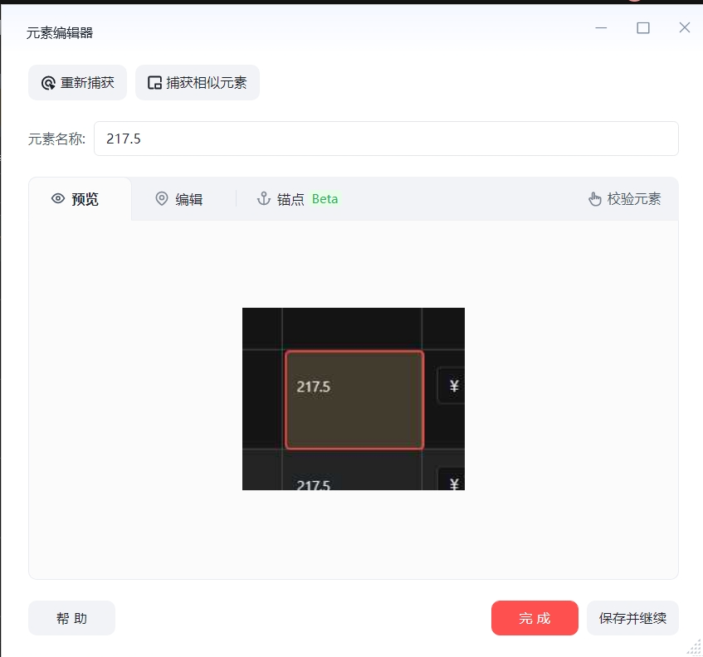Viewport: 703px width, 657px height.
Task: Click the highlighted 217.5 cell in preview
Action: point(354,399)
